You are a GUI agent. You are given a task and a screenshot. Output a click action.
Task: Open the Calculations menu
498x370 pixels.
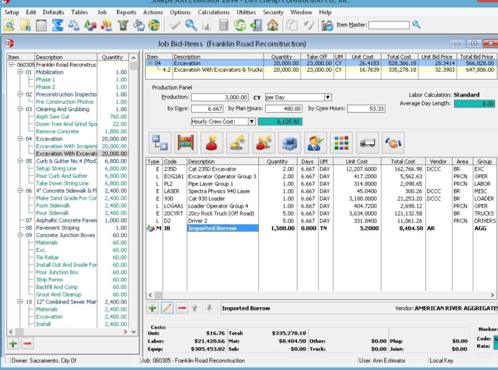(213, 12)
